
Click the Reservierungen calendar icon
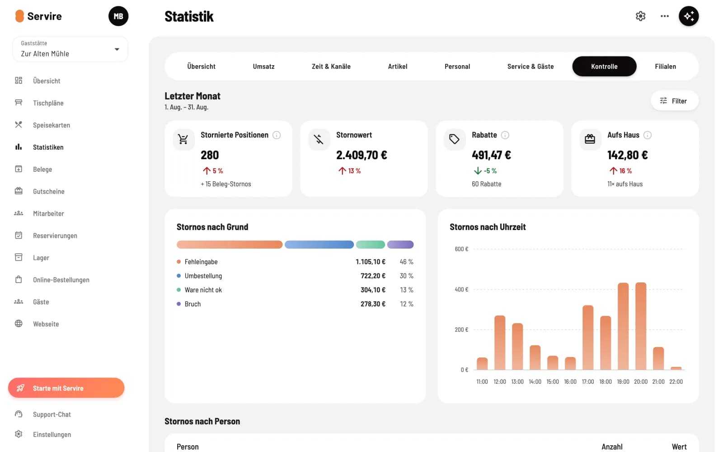pos(19,235)
